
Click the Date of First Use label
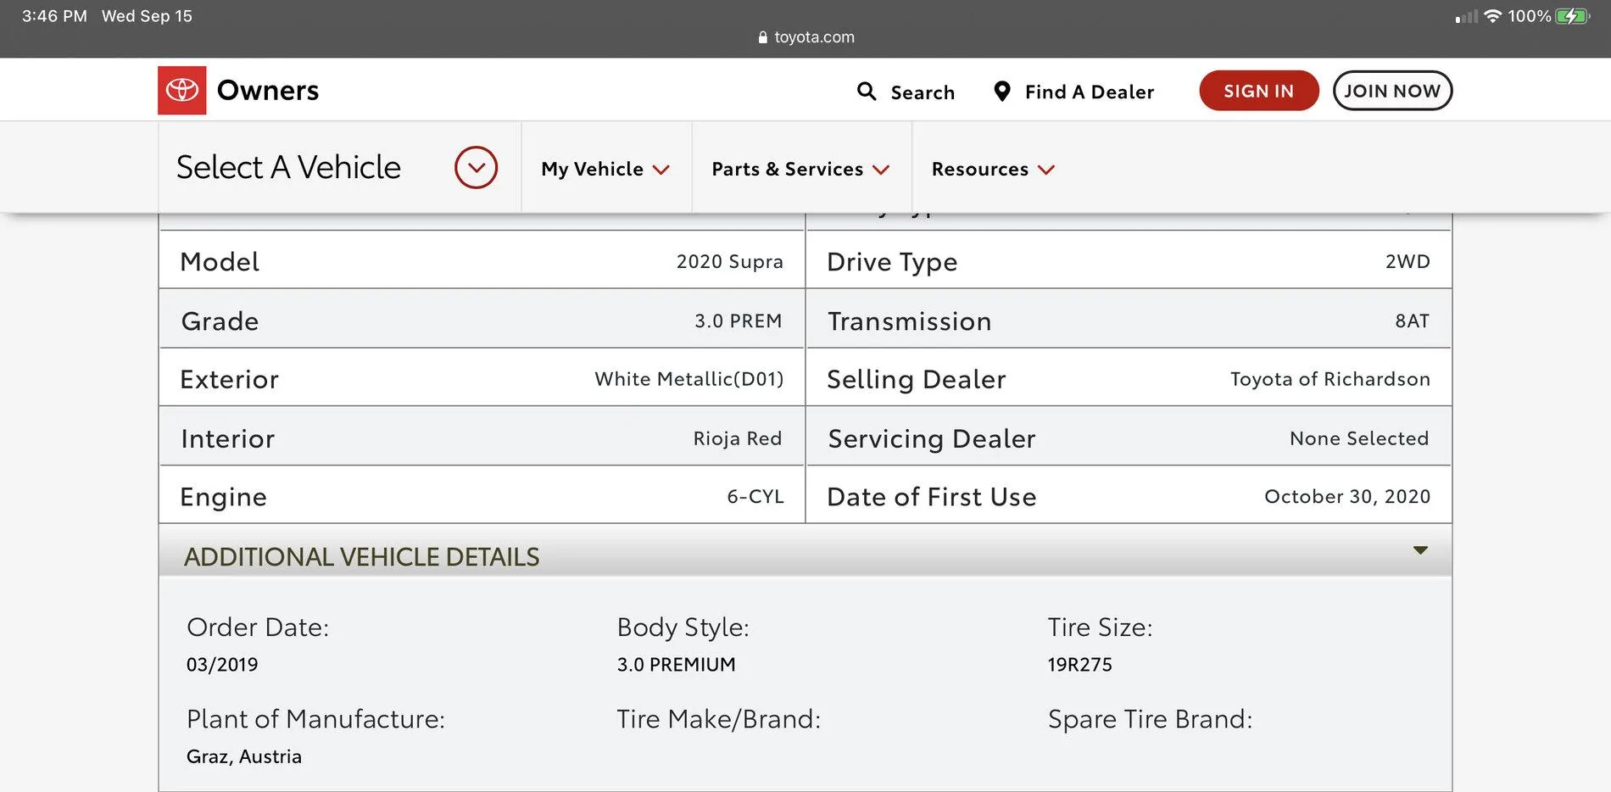pos(932,496)
